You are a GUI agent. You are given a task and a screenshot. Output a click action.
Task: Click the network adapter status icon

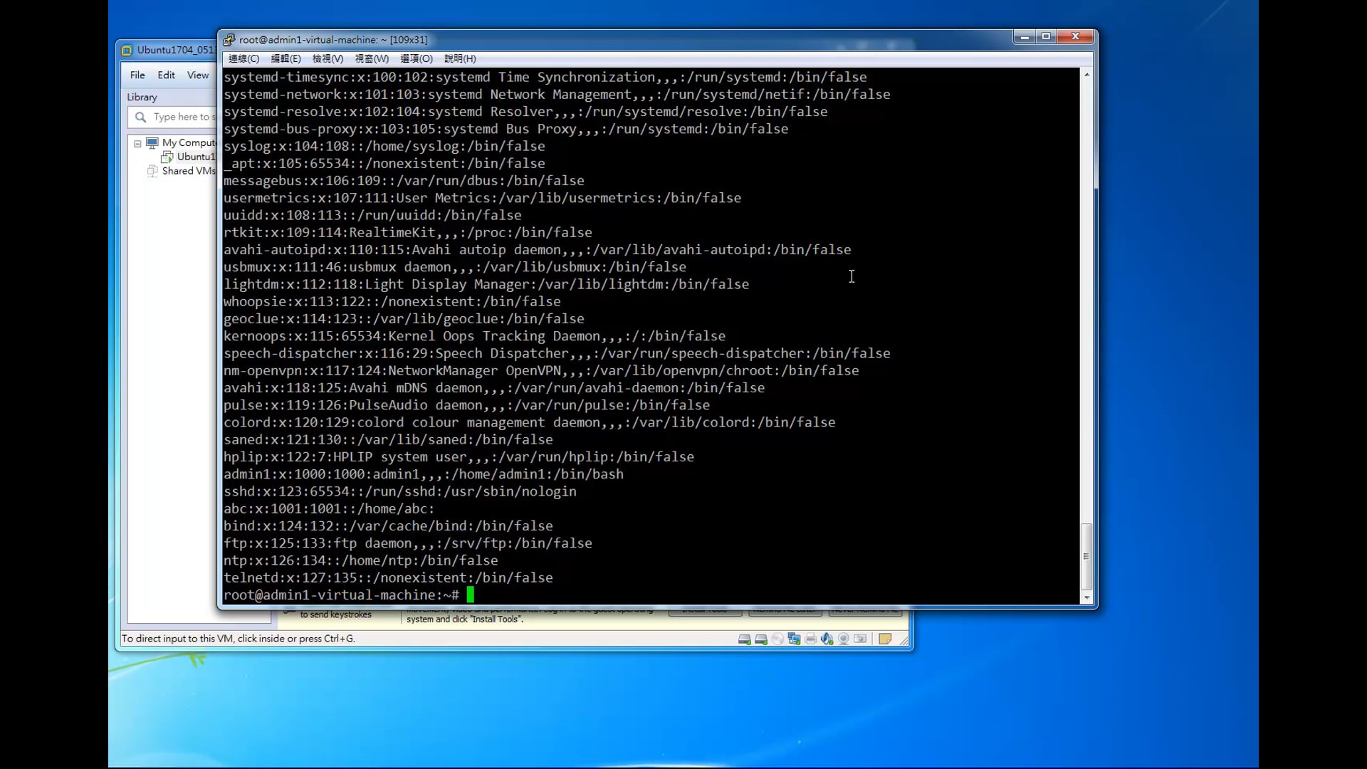pos(794,639)
